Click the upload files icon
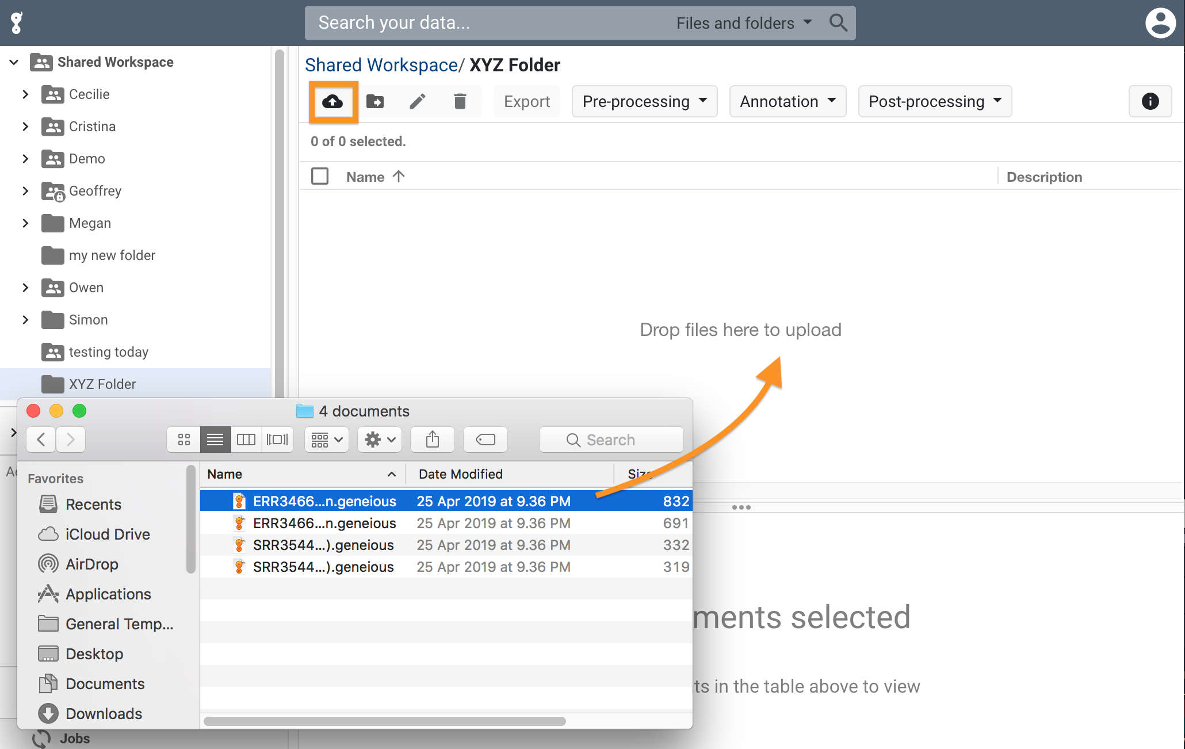Screen dimensions: 1185x749 (x=333, y=101)
